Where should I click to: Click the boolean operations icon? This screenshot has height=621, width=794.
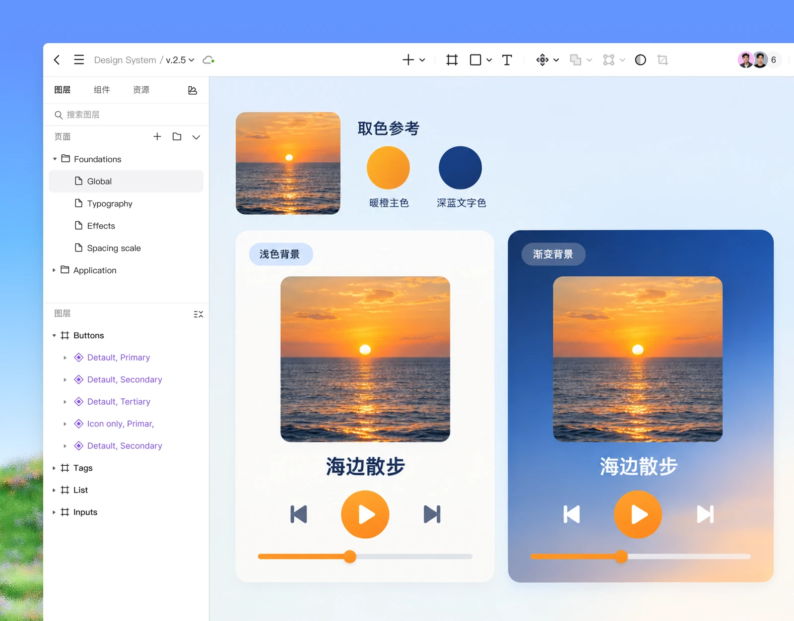click(576, 60)
